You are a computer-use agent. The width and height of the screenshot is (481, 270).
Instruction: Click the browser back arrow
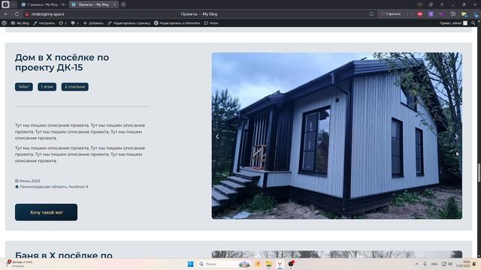click(x=6, y=14)
